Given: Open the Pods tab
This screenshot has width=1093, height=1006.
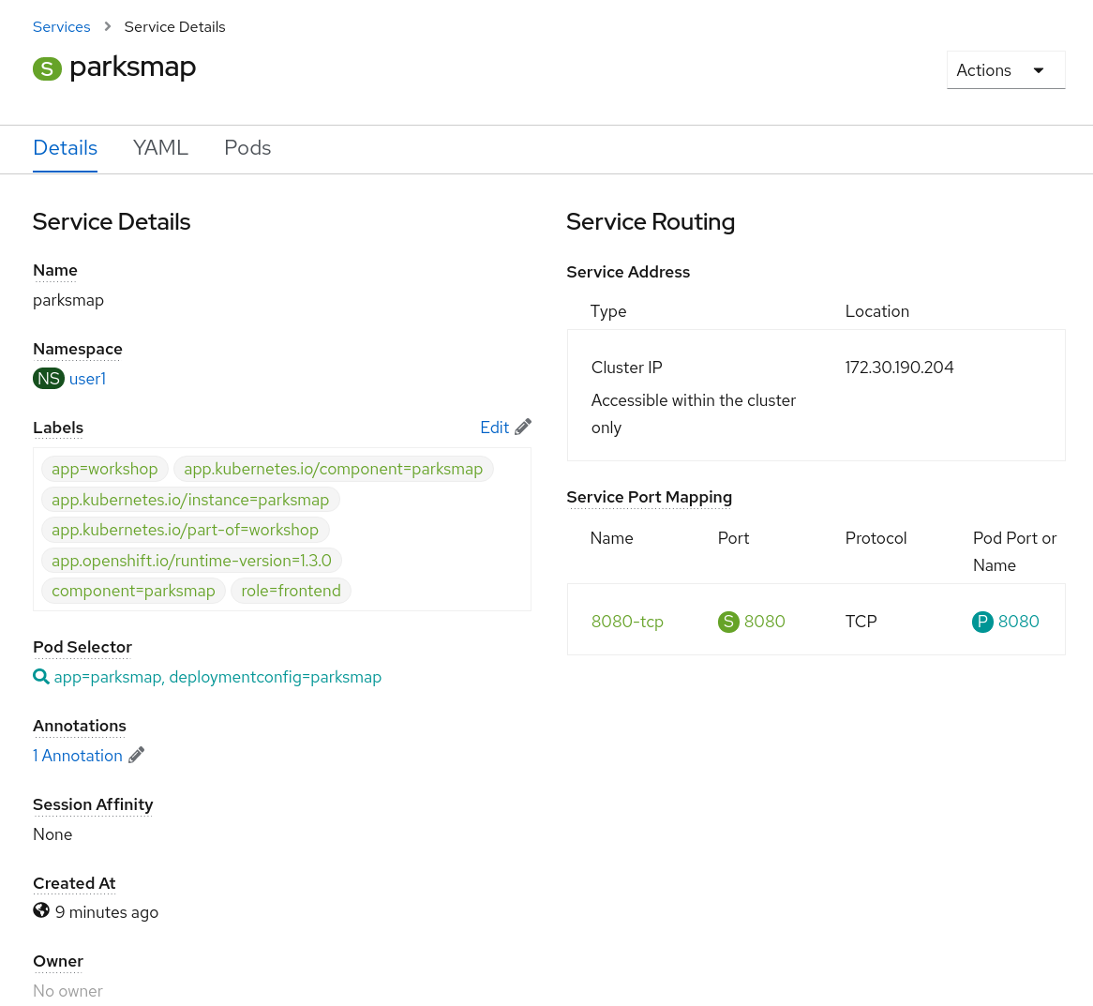Looking at the screenshot, I should [247, 148].
